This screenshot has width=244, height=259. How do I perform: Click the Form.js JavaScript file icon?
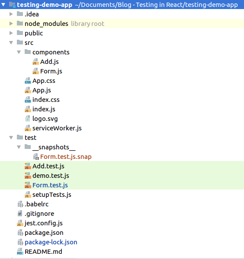pos(35,71)
